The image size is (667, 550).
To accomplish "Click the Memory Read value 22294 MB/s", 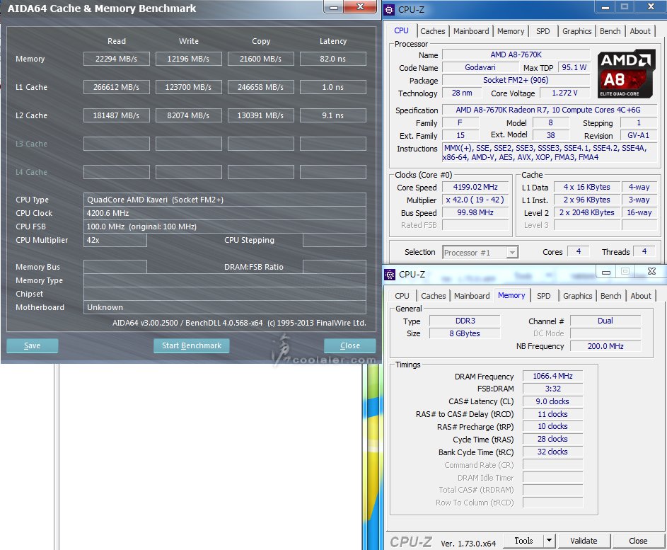I will pyautogui.click(x=116, y=59).
